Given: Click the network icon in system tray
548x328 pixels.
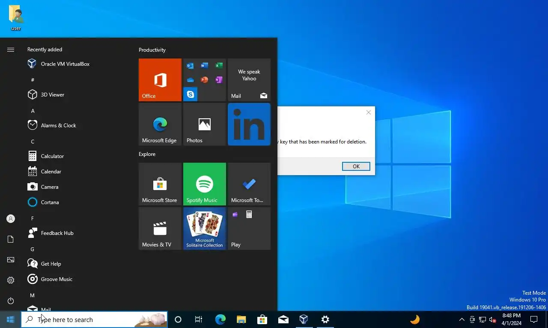Looking at the screenshot, I should coord(482,319).
